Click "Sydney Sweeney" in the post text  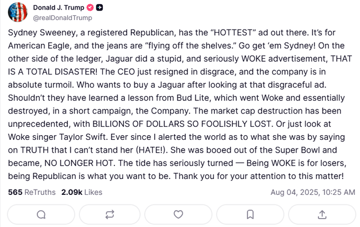coord(42,33)
